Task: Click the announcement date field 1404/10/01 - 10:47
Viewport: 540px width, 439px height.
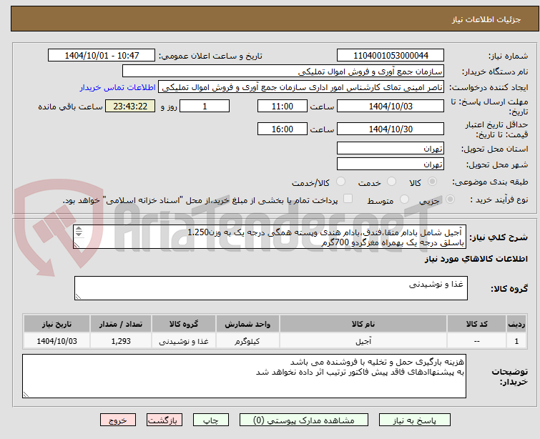Action: coord(102,56)
